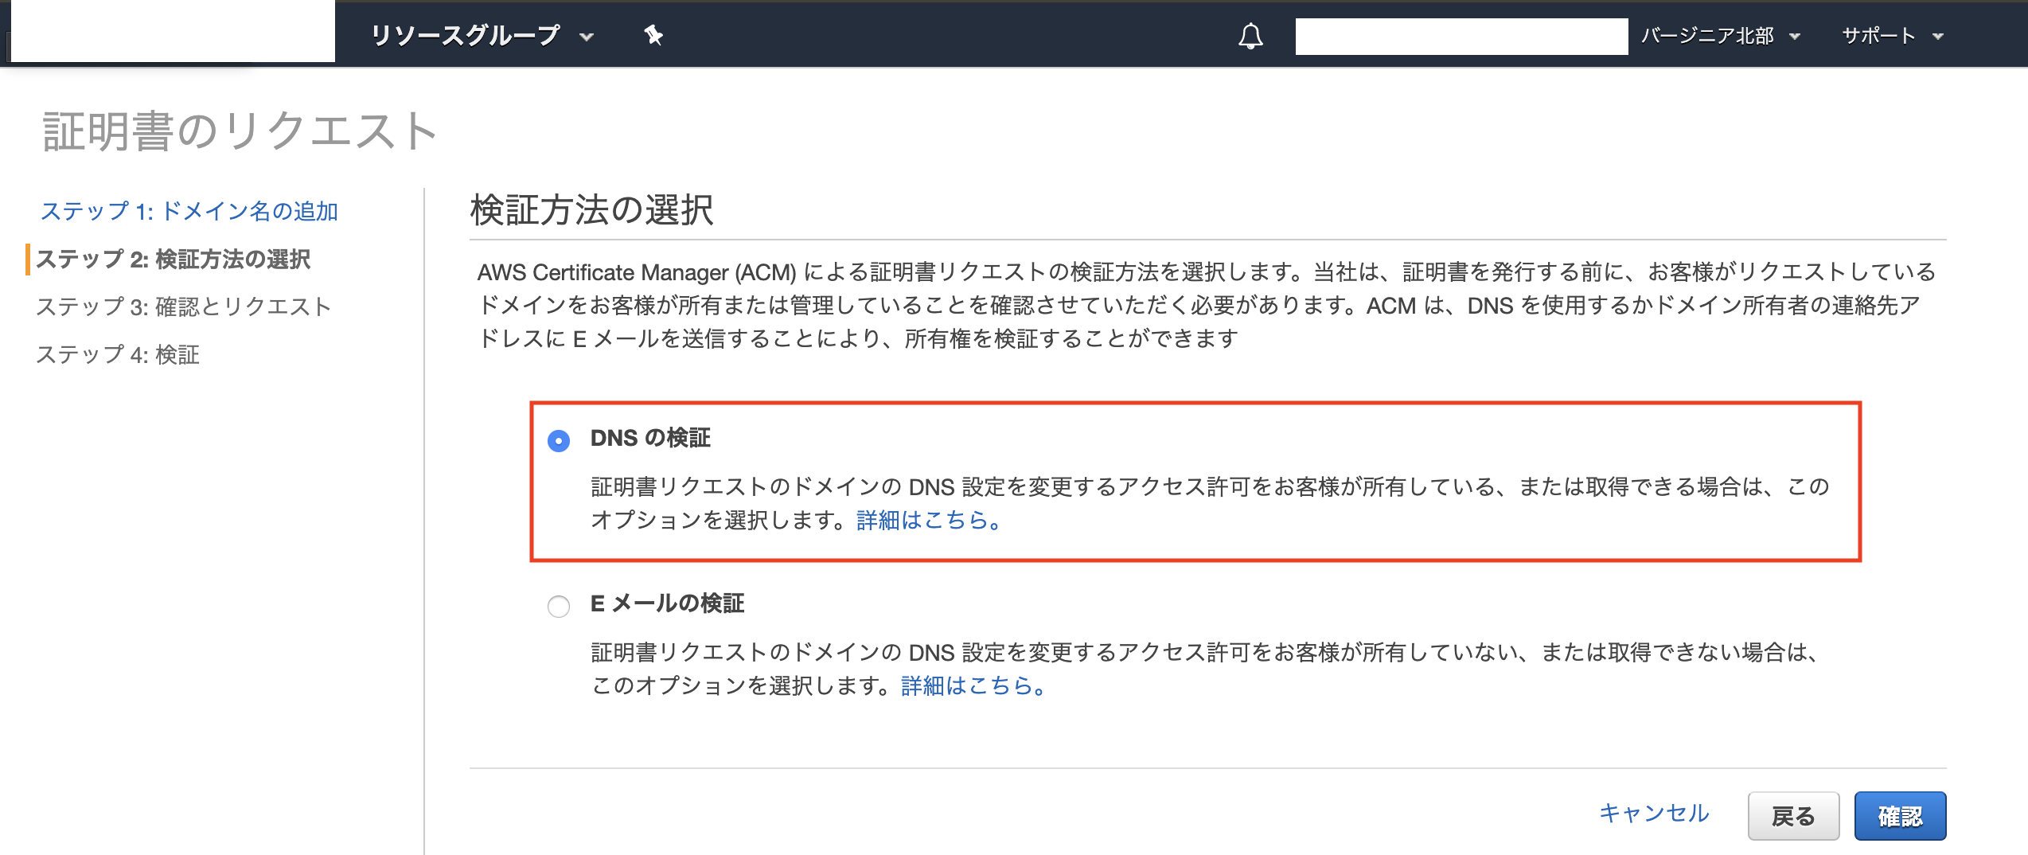Image resolution: width=2028 pixels, height=855 pixels.
Task: Click 戻る to go back
Action: tap(1793, 815)
